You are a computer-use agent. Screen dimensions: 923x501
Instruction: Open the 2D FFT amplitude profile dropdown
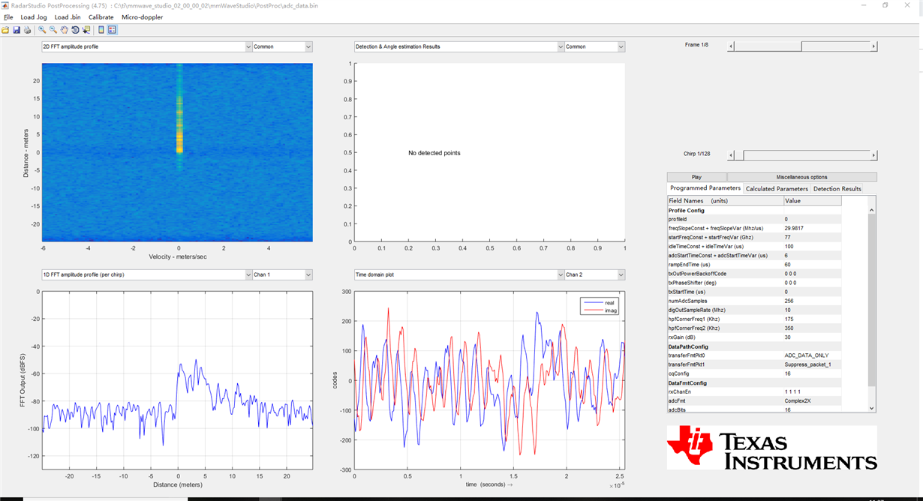[147, 46]
